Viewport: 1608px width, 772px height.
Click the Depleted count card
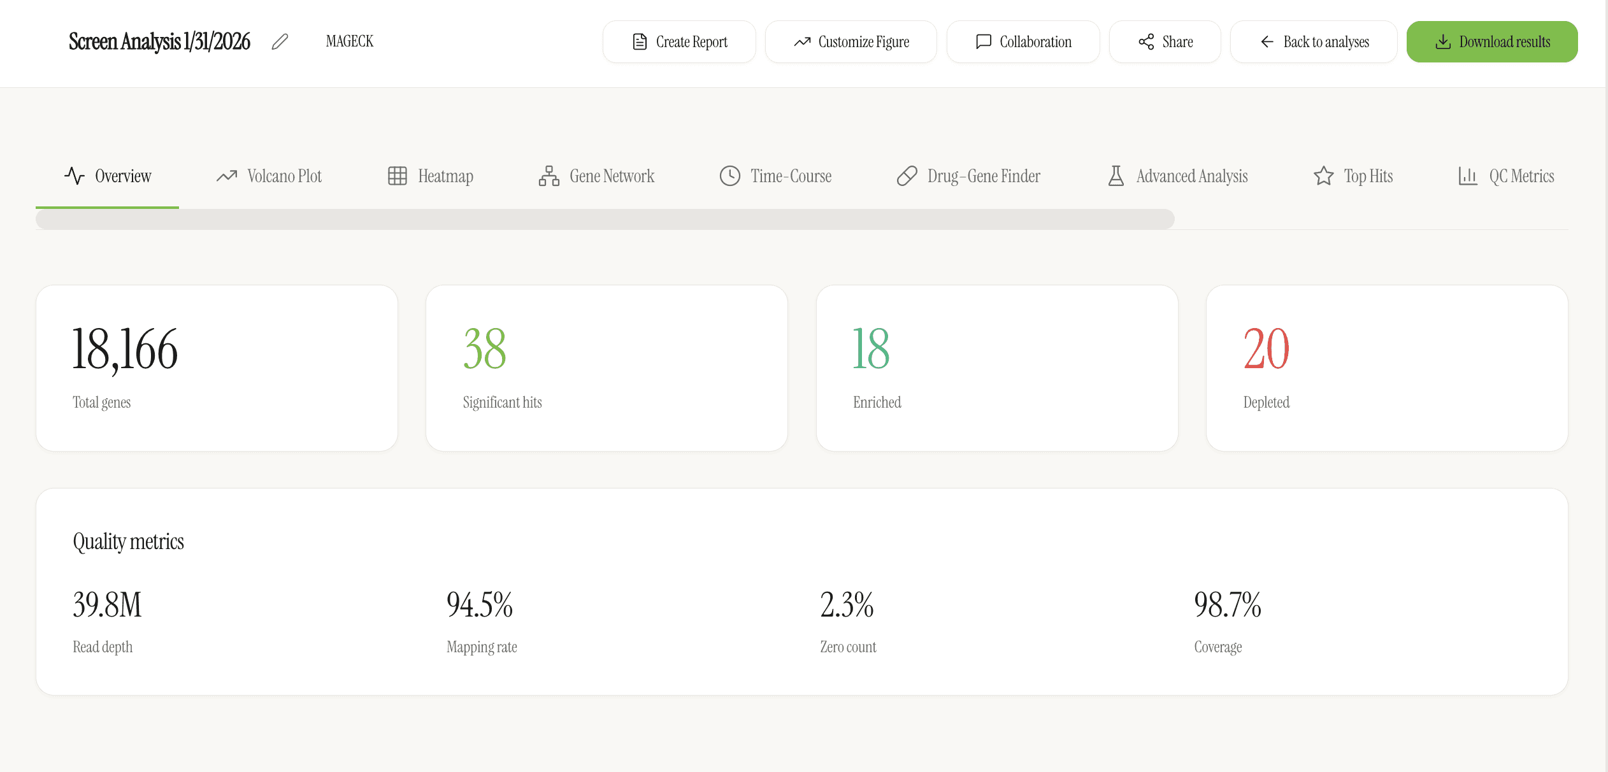tap(1386, 368)
